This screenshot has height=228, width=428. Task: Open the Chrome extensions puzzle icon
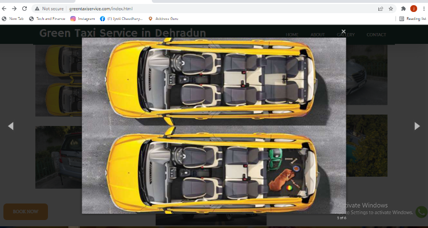[403, 9]
